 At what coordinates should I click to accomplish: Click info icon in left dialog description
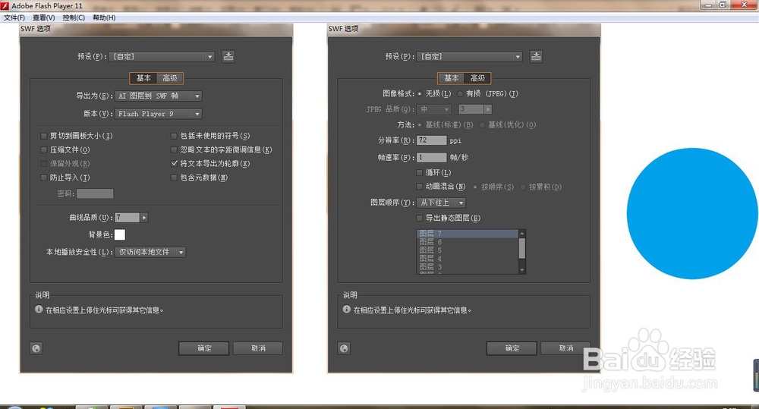pyautogui.click(x=39, y=309)
